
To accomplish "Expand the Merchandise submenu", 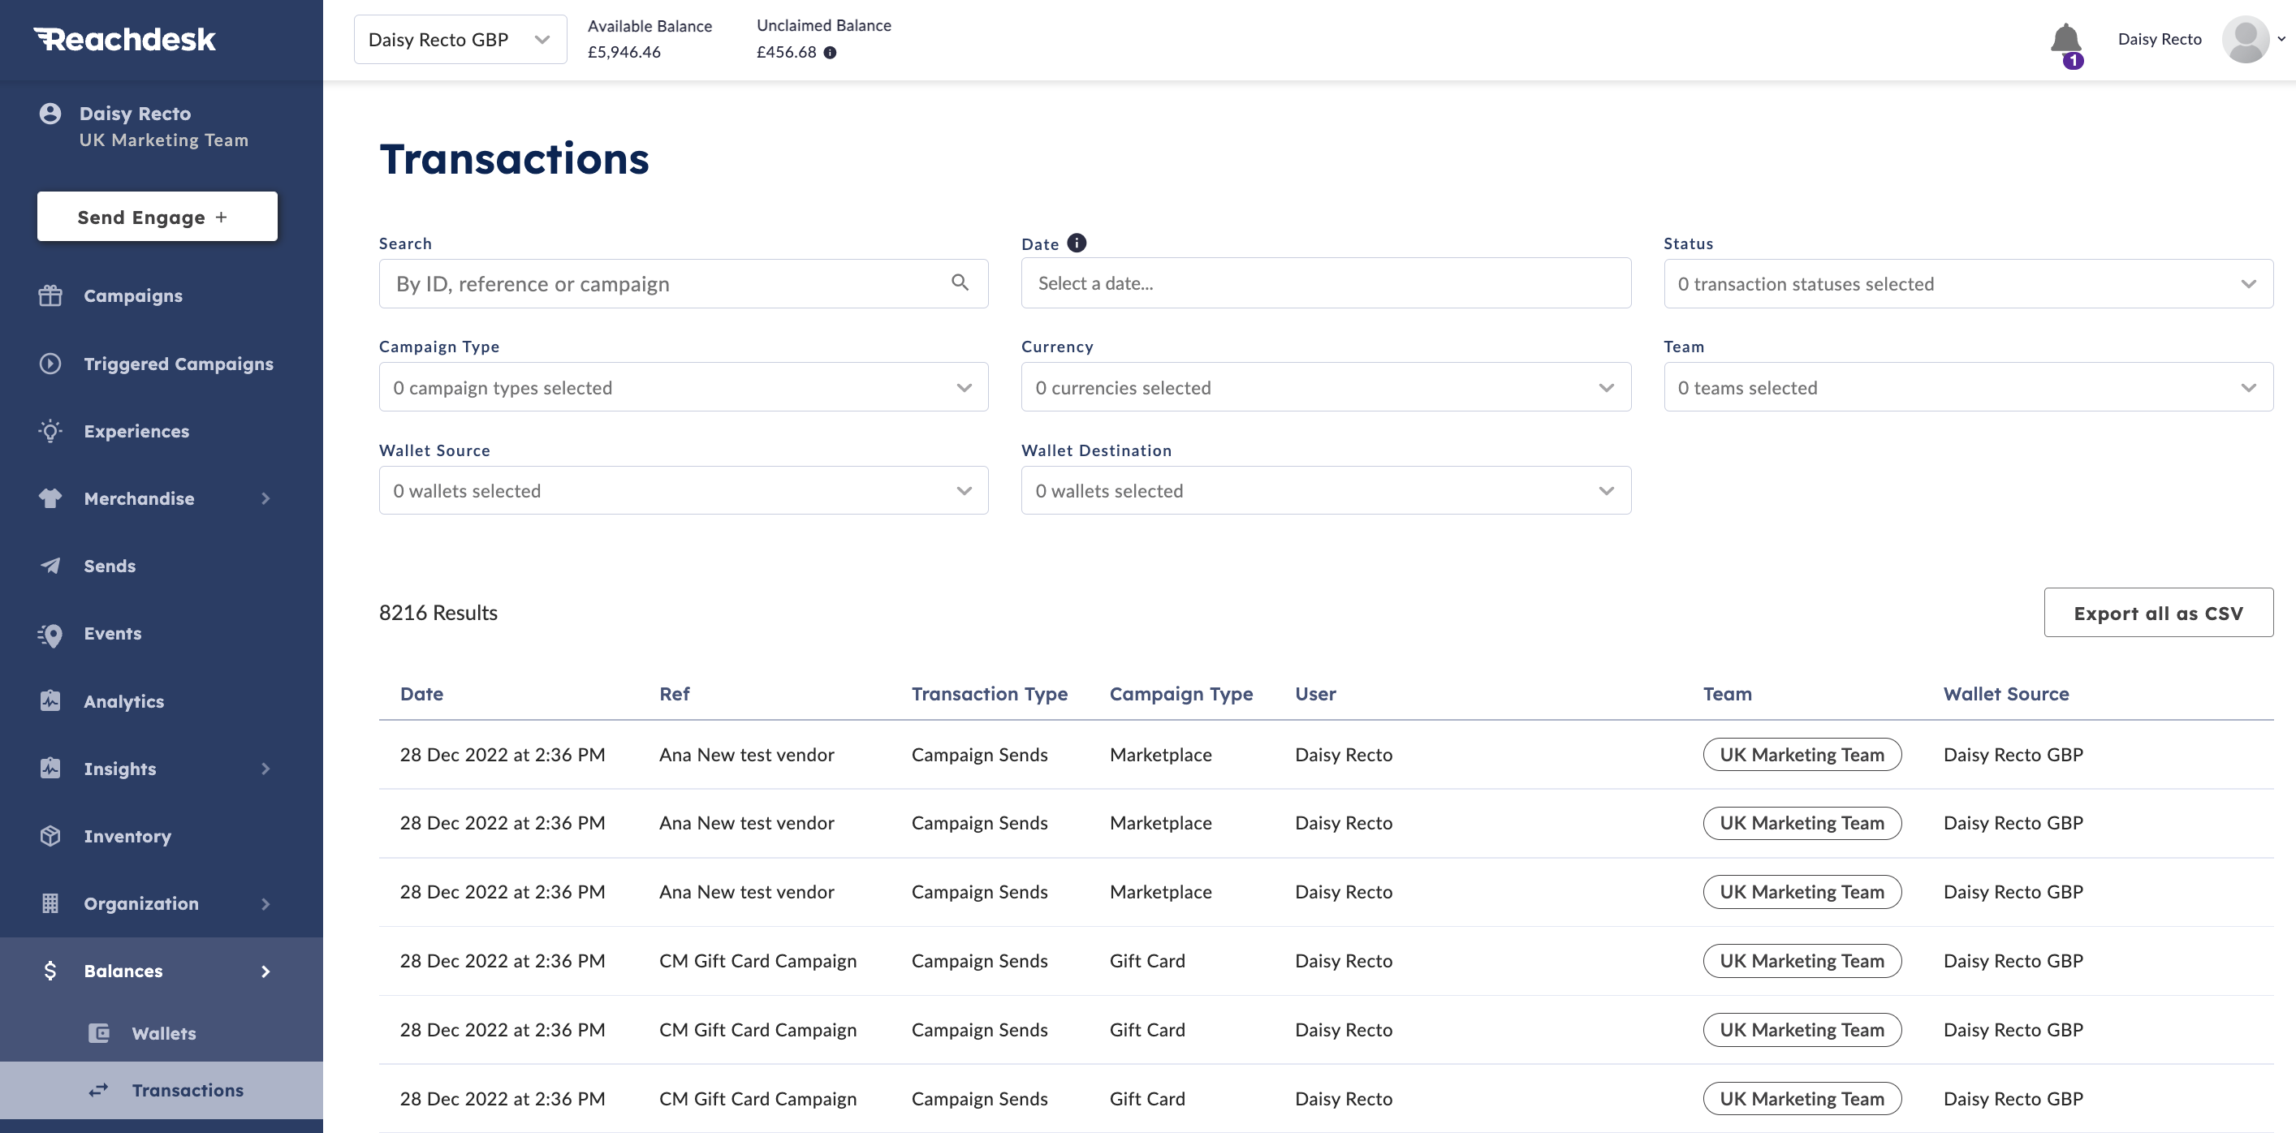I will pyautogui.click(x=265, y=499).
